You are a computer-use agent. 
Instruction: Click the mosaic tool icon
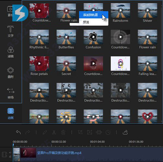click(99, 132)
